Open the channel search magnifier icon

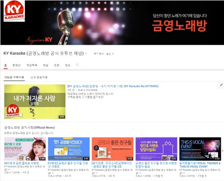coord(78,65)
